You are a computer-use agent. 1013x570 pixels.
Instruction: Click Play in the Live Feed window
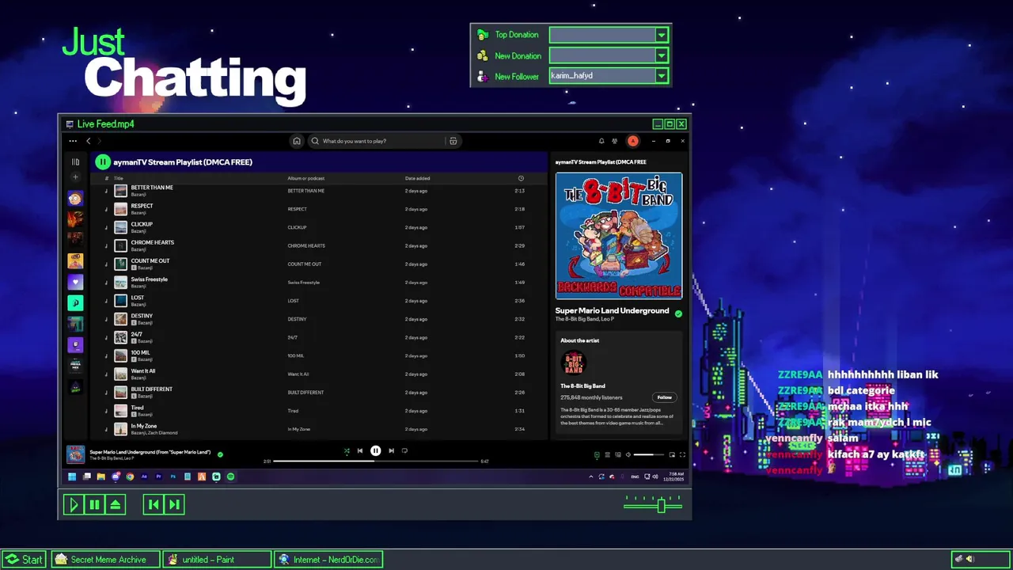74,504
